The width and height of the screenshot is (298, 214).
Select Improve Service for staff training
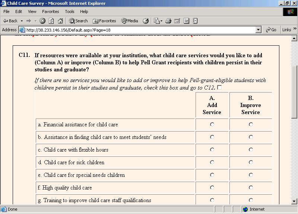click(x=251, y=200)
